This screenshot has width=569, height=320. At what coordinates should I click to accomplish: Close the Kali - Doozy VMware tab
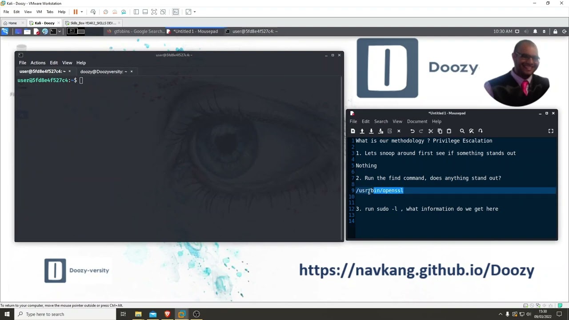[59, 23]
